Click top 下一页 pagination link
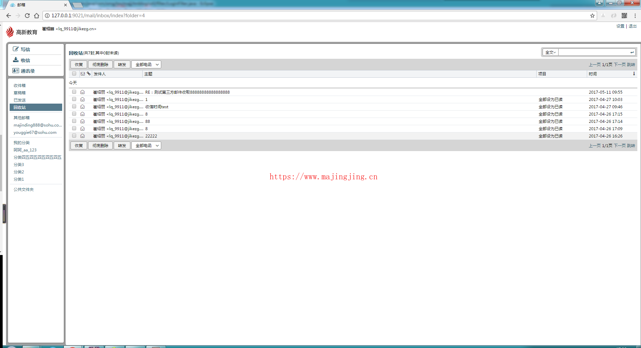The image size is (641, 348). (620, 65)
